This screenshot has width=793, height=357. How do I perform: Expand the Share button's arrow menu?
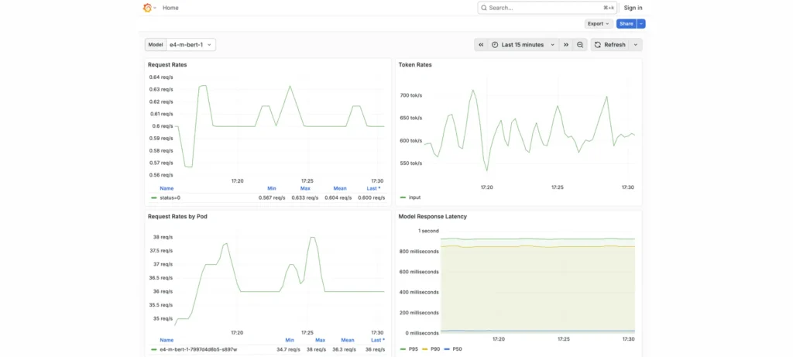tap(641, 24)
